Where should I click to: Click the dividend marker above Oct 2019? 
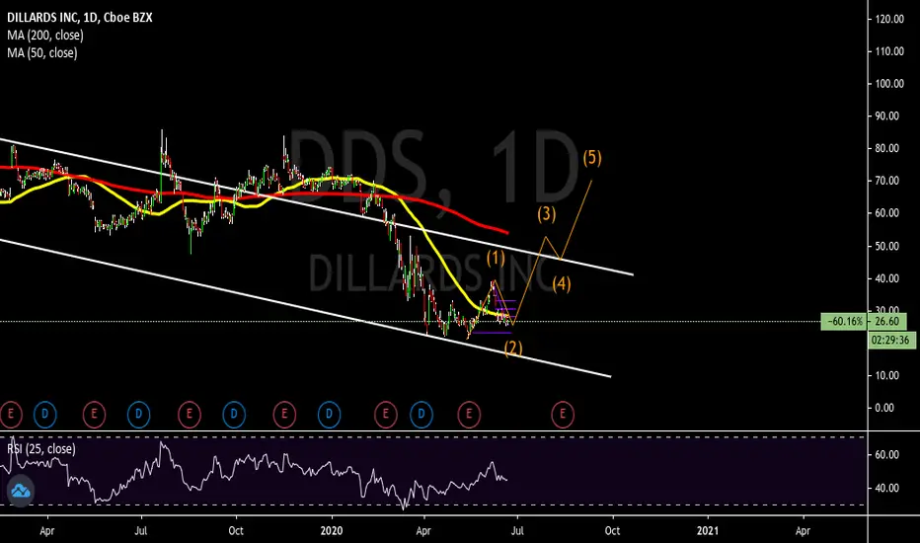click(234, 415)
